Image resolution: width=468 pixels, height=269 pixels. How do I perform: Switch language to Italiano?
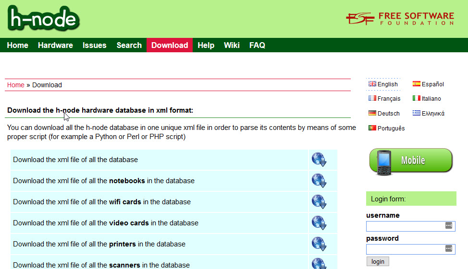point(431,99)
